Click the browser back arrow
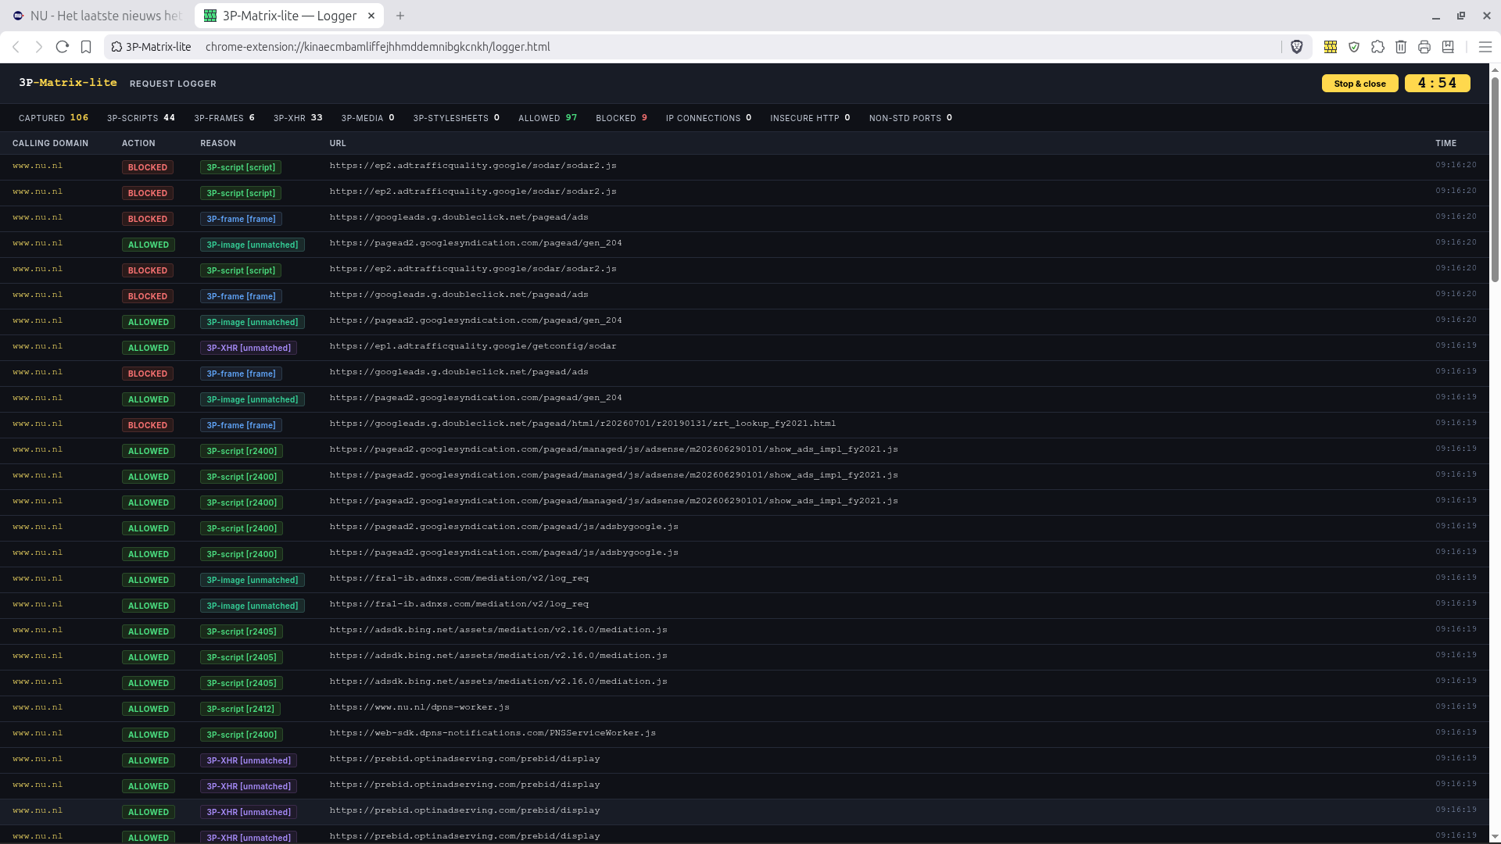This screenshot has width=1501, height=844. point(16,47)
